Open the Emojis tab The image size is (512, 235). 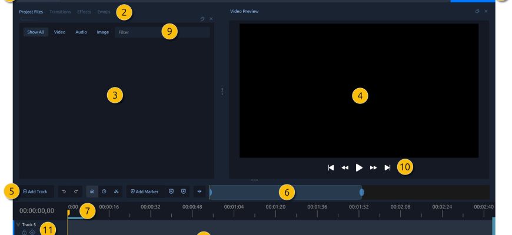tap(104, 12)
